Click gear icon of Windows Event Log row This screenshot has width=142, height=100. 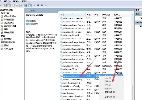[61, 32]
